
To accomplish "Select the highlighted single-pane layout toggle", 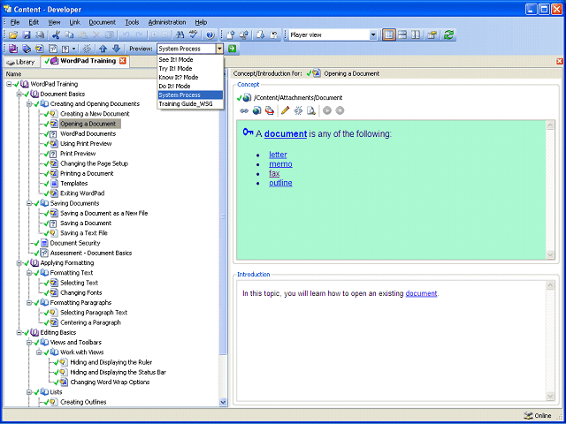I will click(389, 35).
